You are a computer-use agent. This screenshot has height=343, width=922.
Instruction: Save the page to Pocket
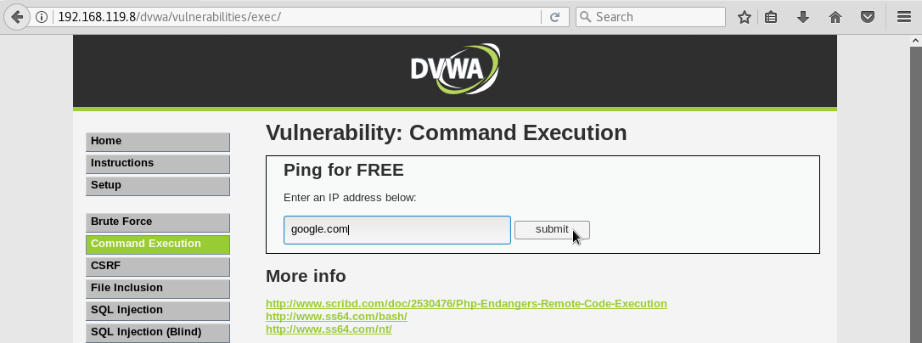point(867,17)
